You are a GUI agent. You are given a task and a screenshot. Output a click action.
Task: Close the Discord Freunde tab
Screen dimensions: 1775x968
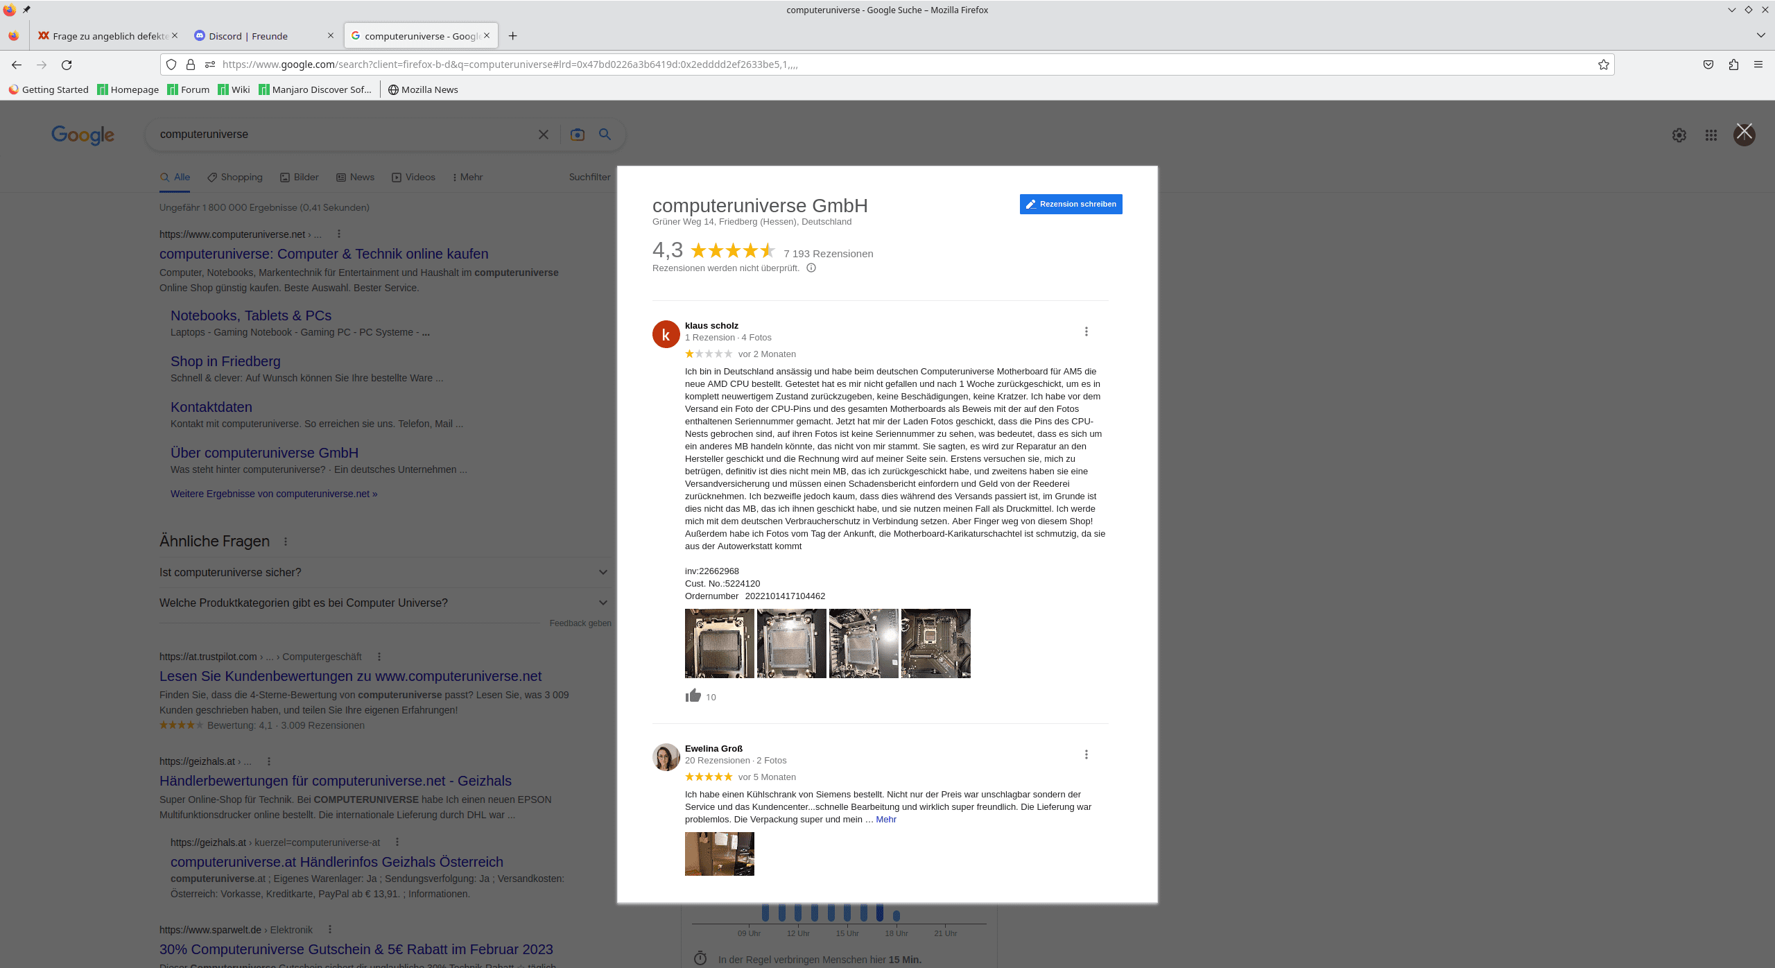point(330,35)
